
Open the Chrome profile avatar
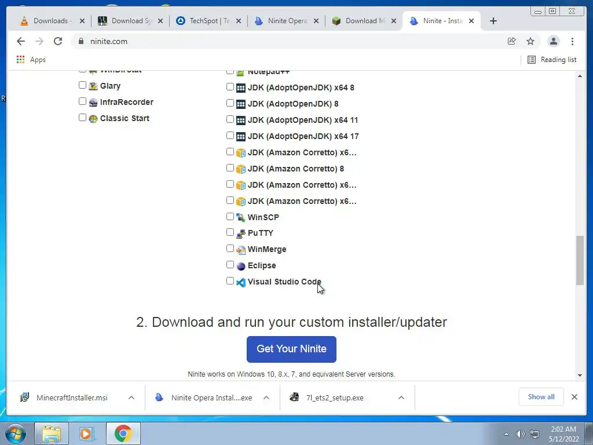(554, 41)
